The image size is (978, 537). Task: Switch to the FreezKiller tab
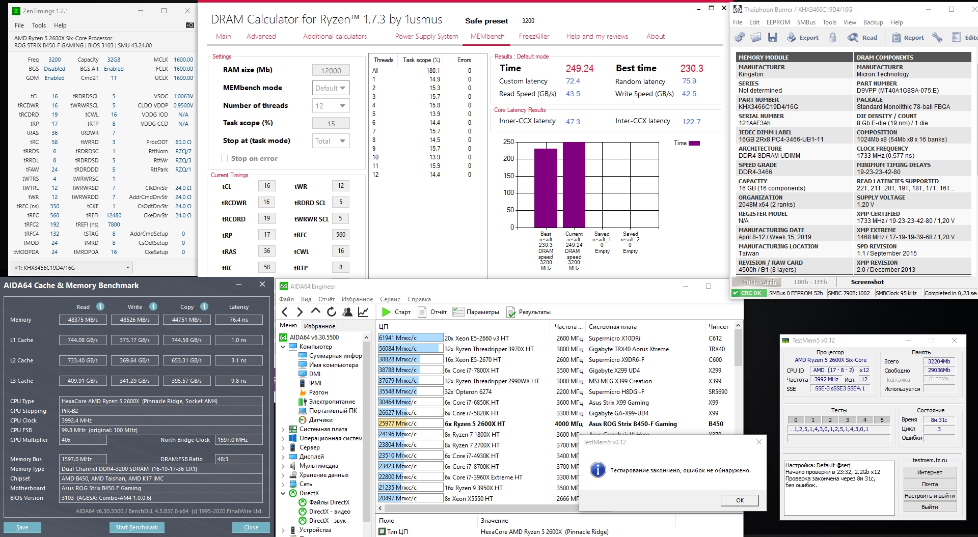tap(534, 37)
